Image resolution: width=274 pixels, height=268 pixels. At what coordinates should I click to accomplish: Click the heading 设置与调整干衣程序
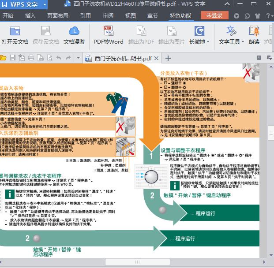183,150
